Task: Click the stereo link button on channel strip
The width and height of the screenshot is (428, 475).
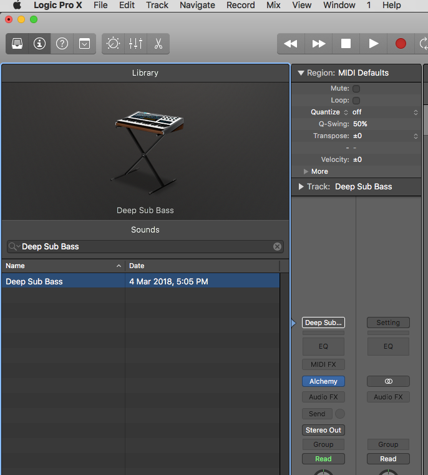Action: click(x=388, y=381)
